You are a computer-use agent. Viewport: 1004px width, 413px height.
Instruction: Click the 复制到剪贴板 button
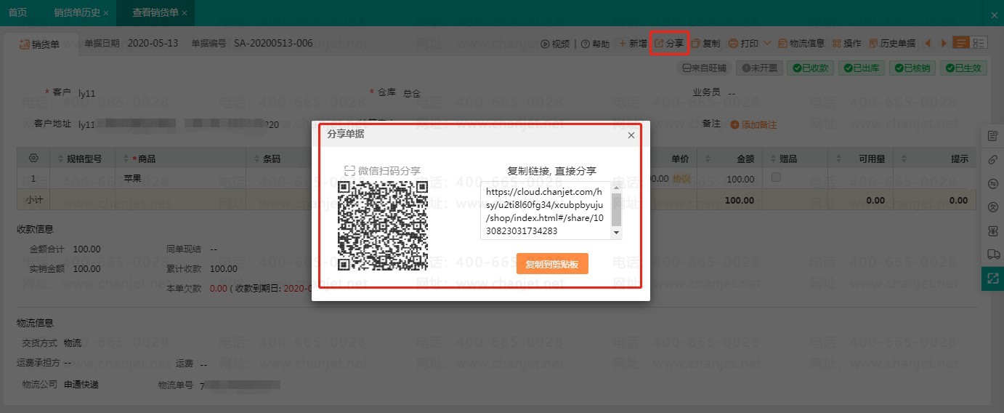pyautogui.click(x=552, y=264)
